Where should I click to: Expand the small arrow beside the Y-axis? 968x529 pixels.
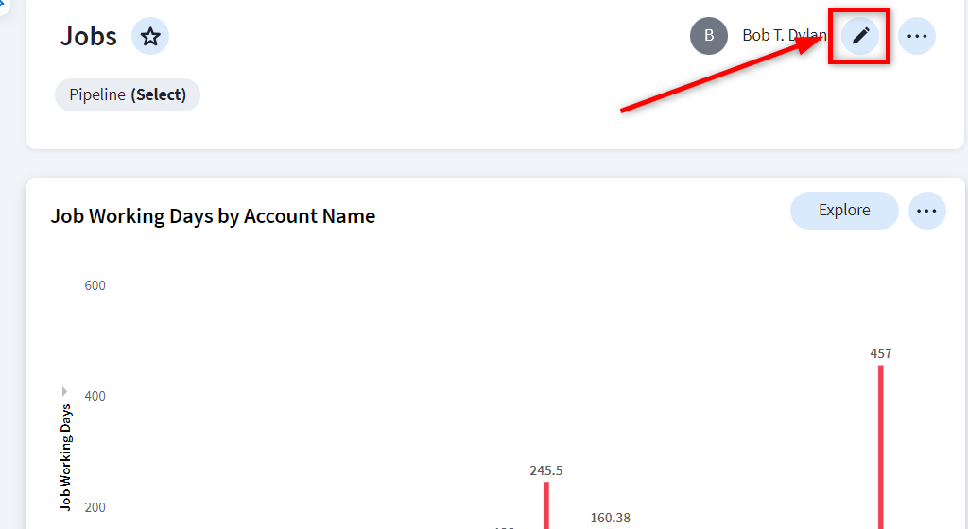64,391
